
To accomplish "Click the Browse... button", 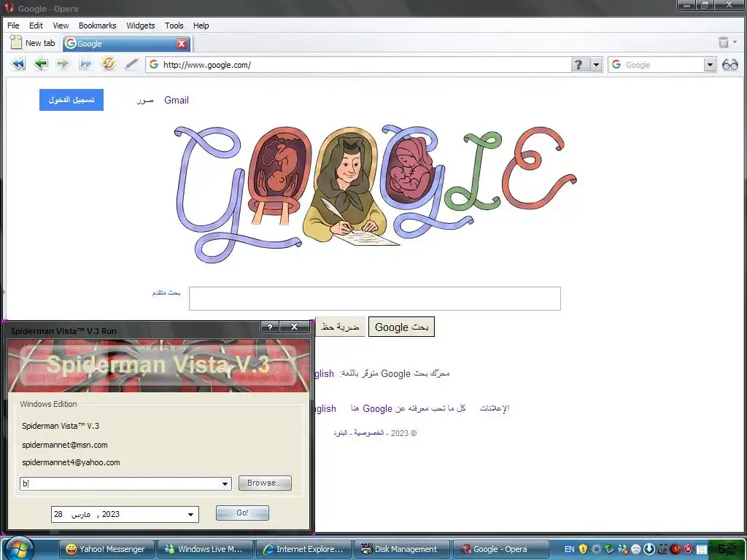I will coord(265,483).
